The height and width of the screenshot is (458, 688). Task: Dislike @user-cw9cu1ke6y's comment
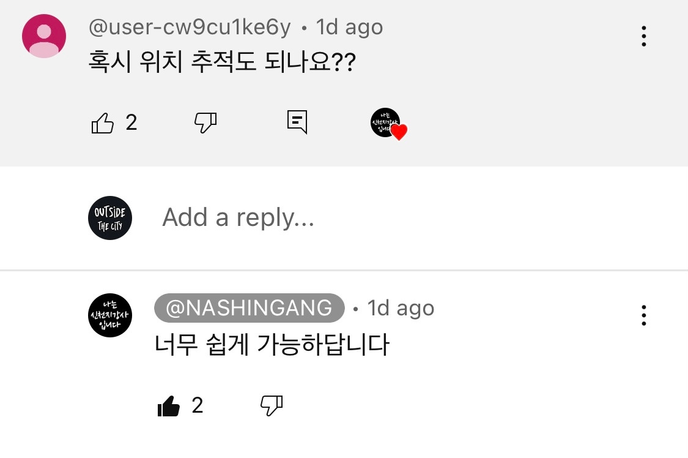point(205,122)
